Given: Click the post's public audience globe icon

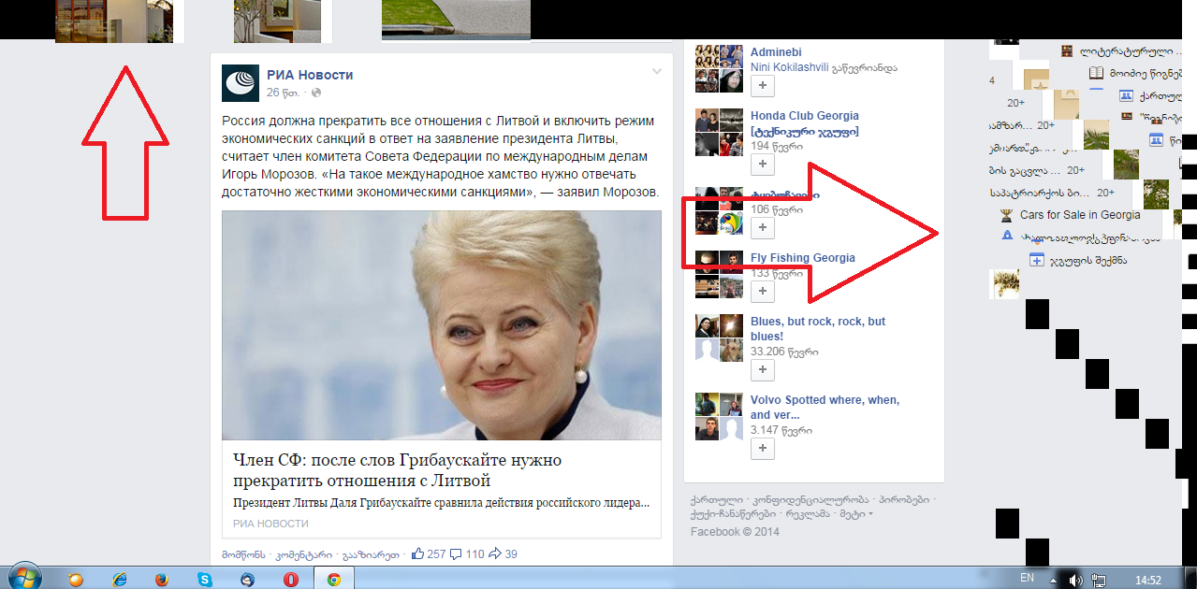Looking at the screenshot, I should pyautogui.click(x=316, y=93).
